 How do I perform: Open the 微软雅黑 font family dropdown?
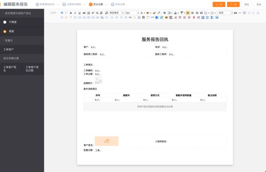coord(116,13)
